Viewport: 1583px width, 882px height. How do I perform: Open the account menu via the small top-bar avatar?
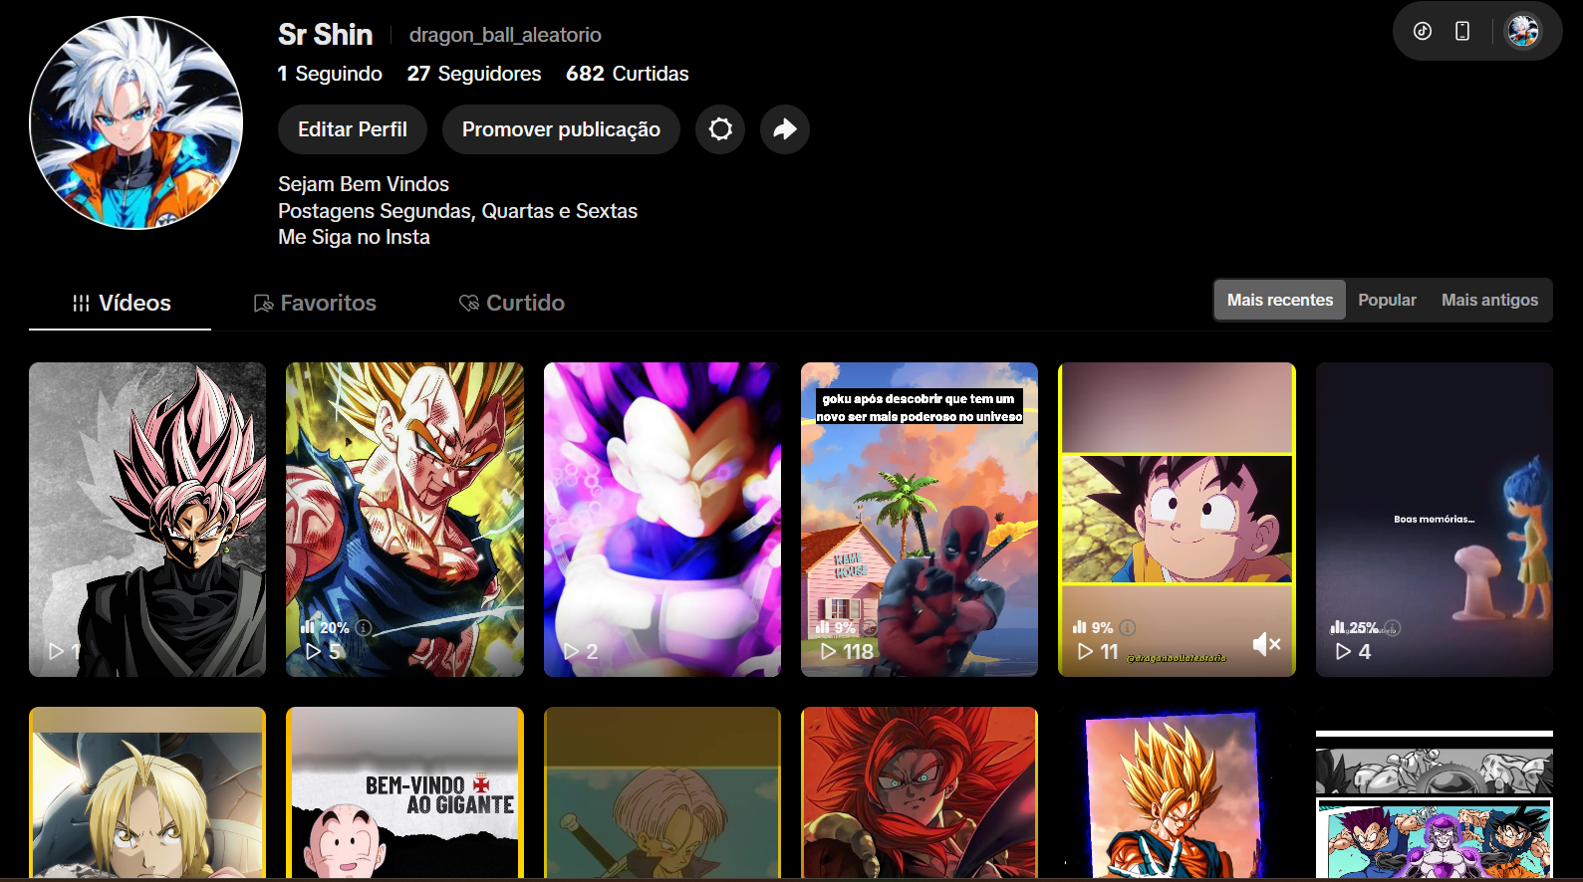coord(1523,31)
